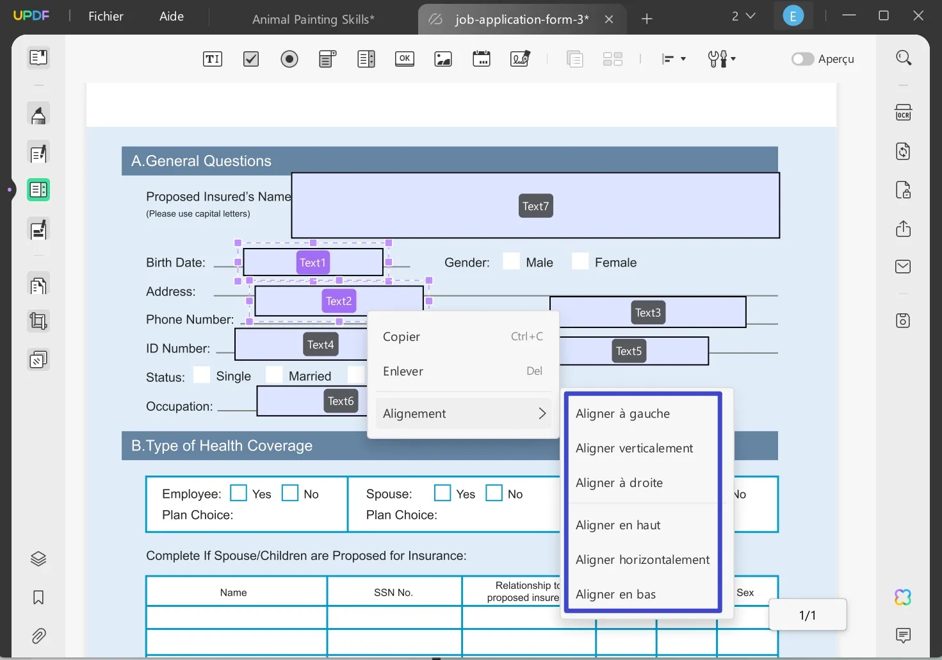Choose Copier from the context menu
Viewport: 942px width, 660px height.
click(x=463, y=336)
